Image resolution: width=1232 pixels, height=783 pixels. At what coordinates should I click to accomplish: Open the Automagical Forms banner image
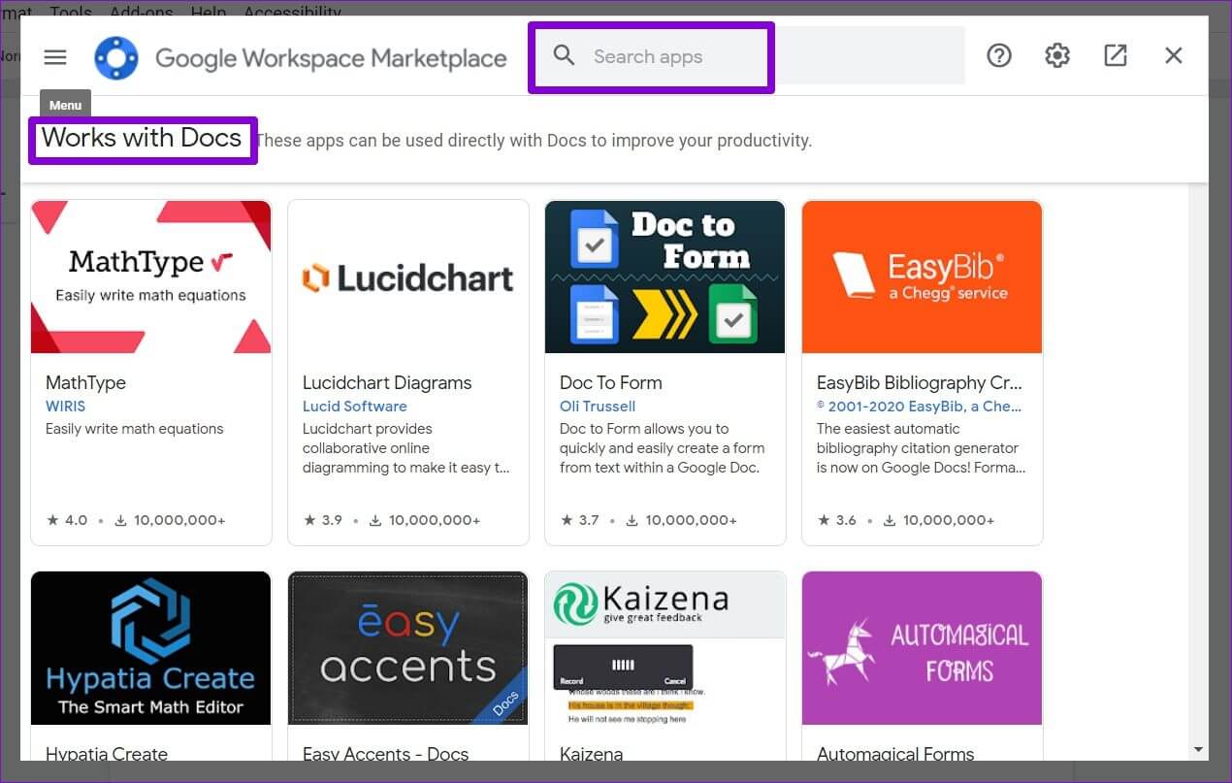923,647
